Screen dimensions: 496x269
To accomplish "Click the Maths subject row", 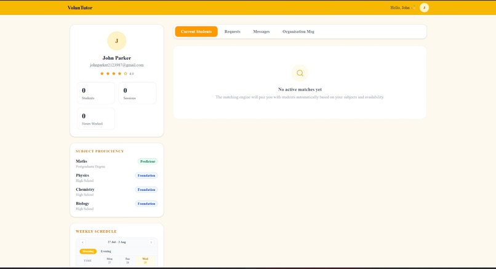I will pos(117,164).
